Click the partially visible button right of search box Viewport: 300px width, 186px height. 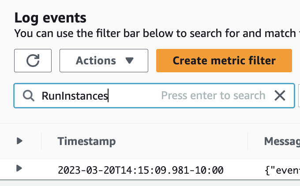click(x=299, y=96)
